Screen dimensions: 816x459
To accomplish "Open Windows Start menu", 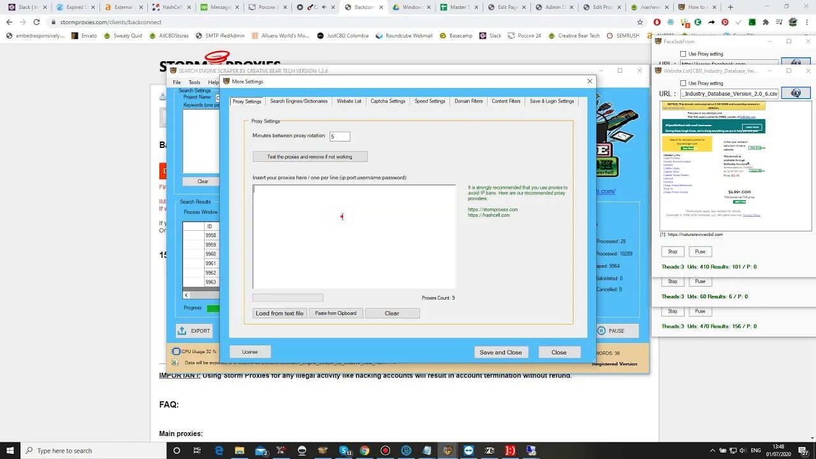I will tap(10, 450).
